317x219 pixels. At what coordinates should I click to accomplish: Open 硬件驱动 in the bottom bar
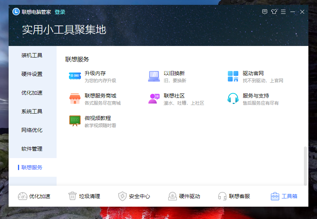pos(184,196)
